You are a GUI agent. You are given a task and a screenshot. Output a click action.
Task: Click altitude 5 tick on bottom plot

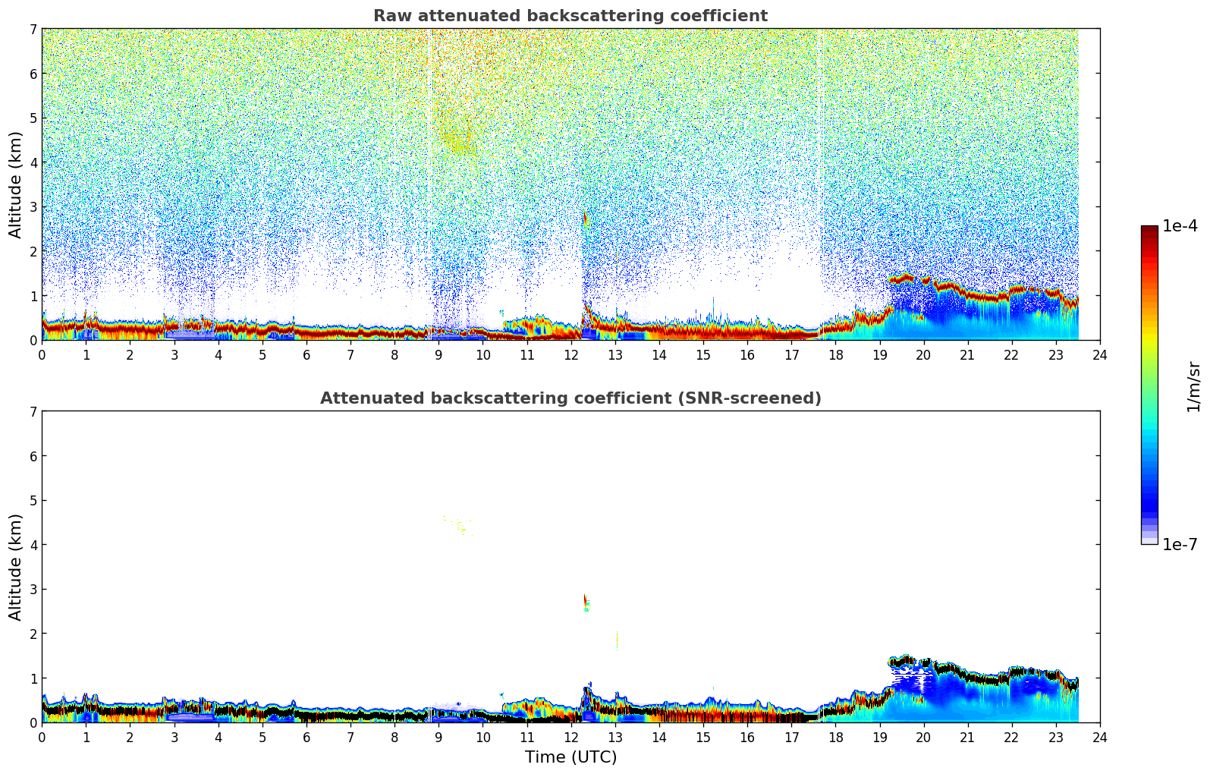32,500
